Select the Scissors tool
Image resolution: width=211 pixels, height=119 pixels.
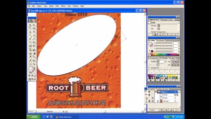click(x=34, y=60)
